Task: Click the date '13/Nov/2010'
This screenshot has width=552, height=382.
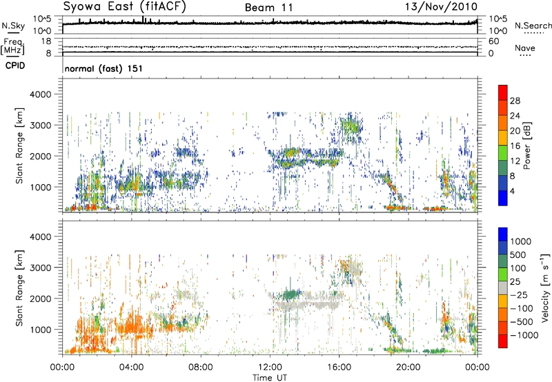Action: tap(441, 7)
